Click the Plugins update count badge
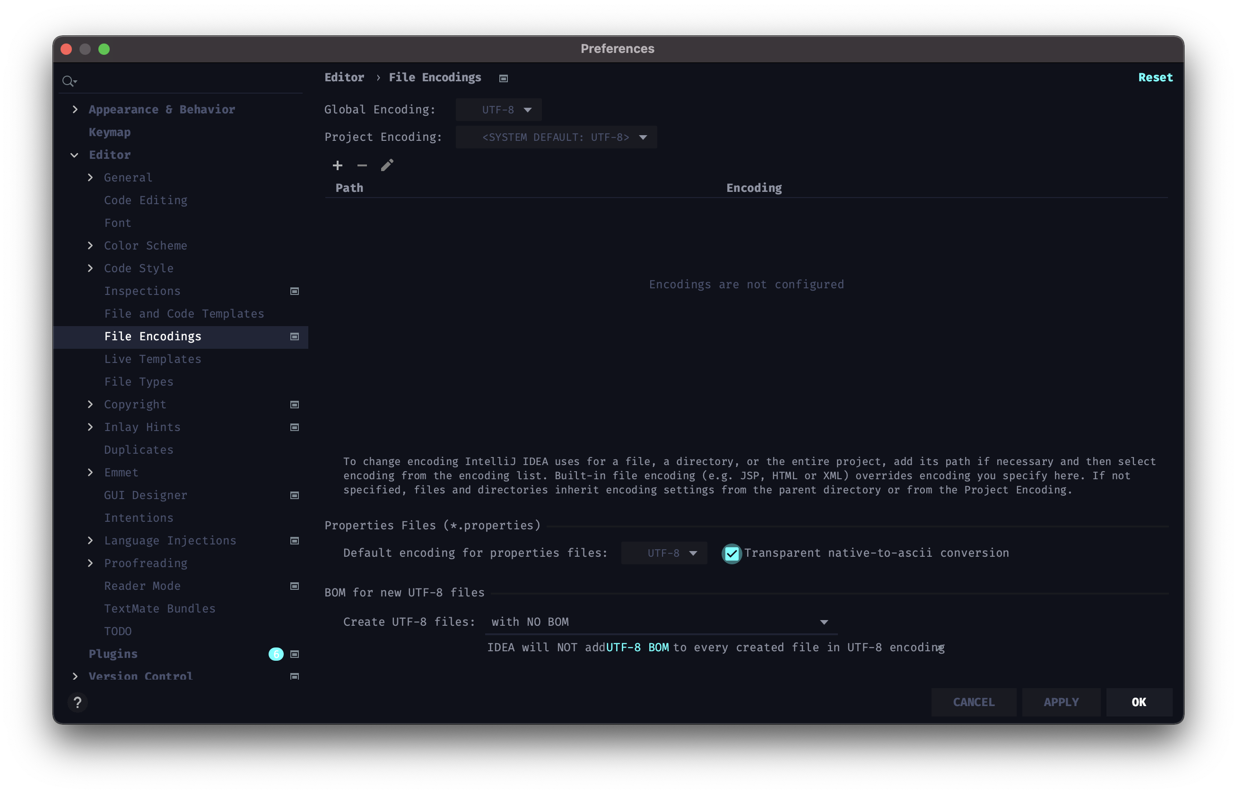The height and width of the screenshot is (794, 1237). coord(276,654)
